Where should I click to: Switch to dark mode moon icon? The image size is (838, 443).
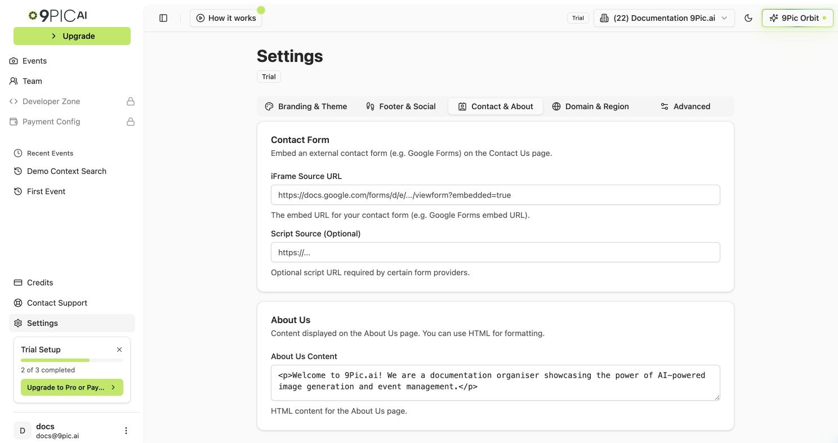[748, 18]
